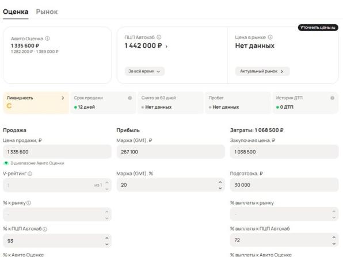Switch to the Рынок tab
This screenshot has width=343, height=257.
click(47, 12)
